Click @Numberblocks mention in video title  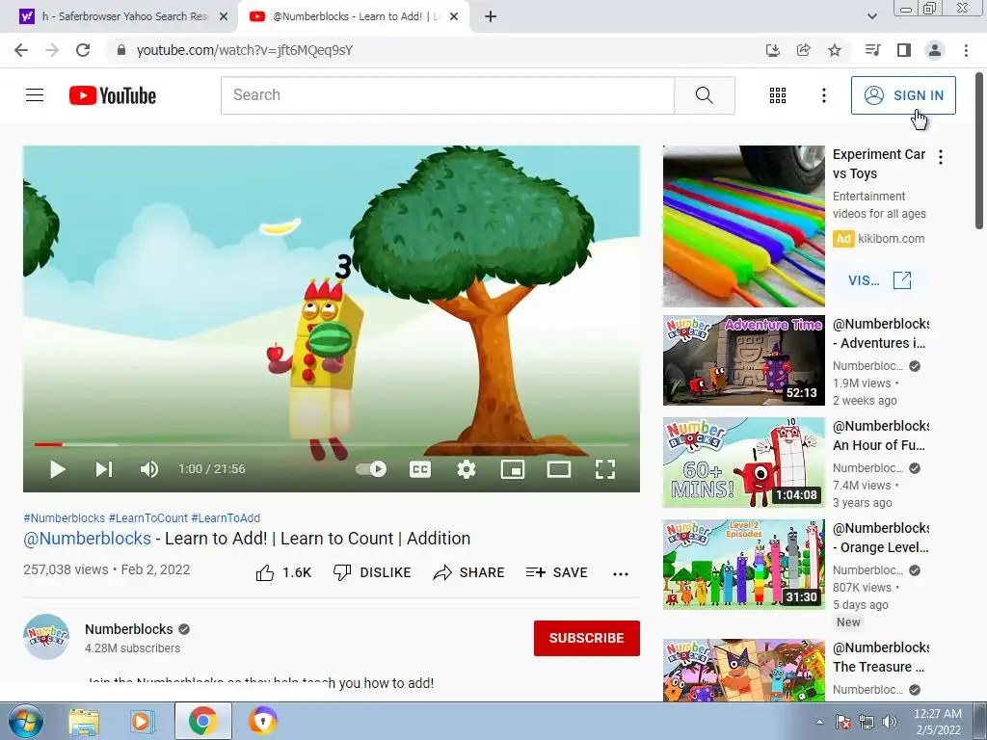(x=88, y=539)
